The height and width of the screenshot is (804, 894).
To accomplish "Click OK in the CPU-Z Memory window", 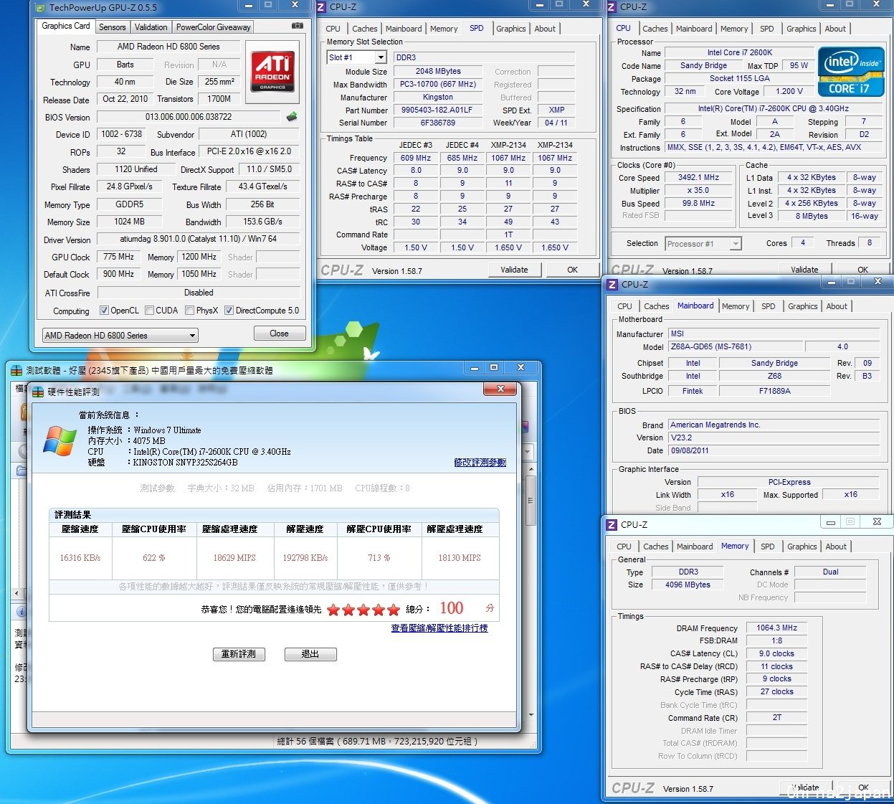I will 863,788.
